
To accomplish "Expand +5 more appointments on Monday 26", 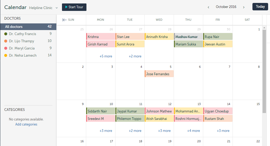I will pos(106,56).
